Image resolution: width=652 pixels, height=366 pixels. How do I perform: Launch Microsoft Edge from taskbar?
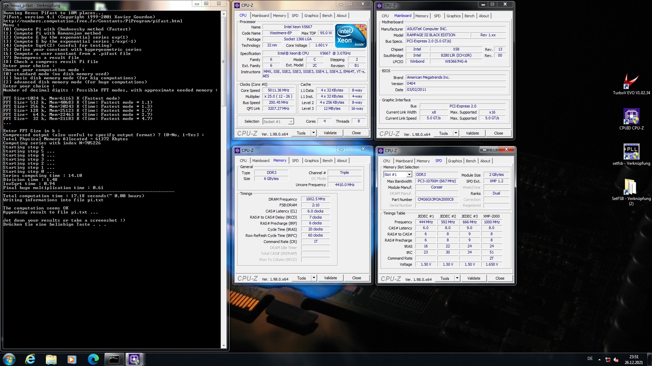pyautogui.click(x=93, y=359)
